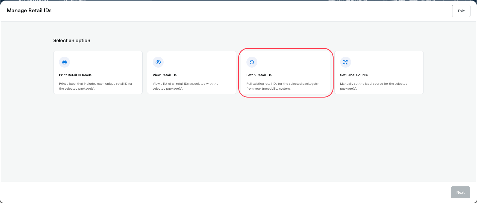This screenshot has height=203, width=477.
Task: Click description 'View a list of all retail IDs'
Action: pos(185,86)
